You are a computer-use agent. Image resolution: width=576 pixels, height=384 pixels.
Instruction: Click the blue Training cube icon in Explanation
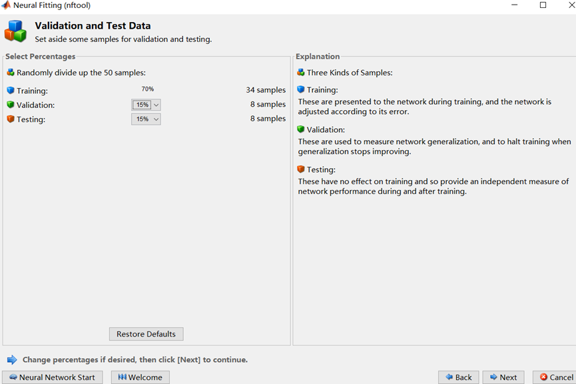click(301, 89)
